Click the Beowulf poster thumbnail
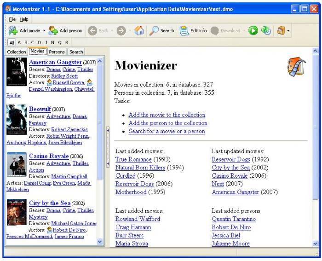This screenshot has width=322, height=261. click(17, 120)
